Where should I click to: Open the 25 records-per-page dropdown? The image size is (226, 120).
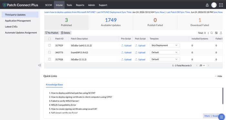tap(202, 65)
